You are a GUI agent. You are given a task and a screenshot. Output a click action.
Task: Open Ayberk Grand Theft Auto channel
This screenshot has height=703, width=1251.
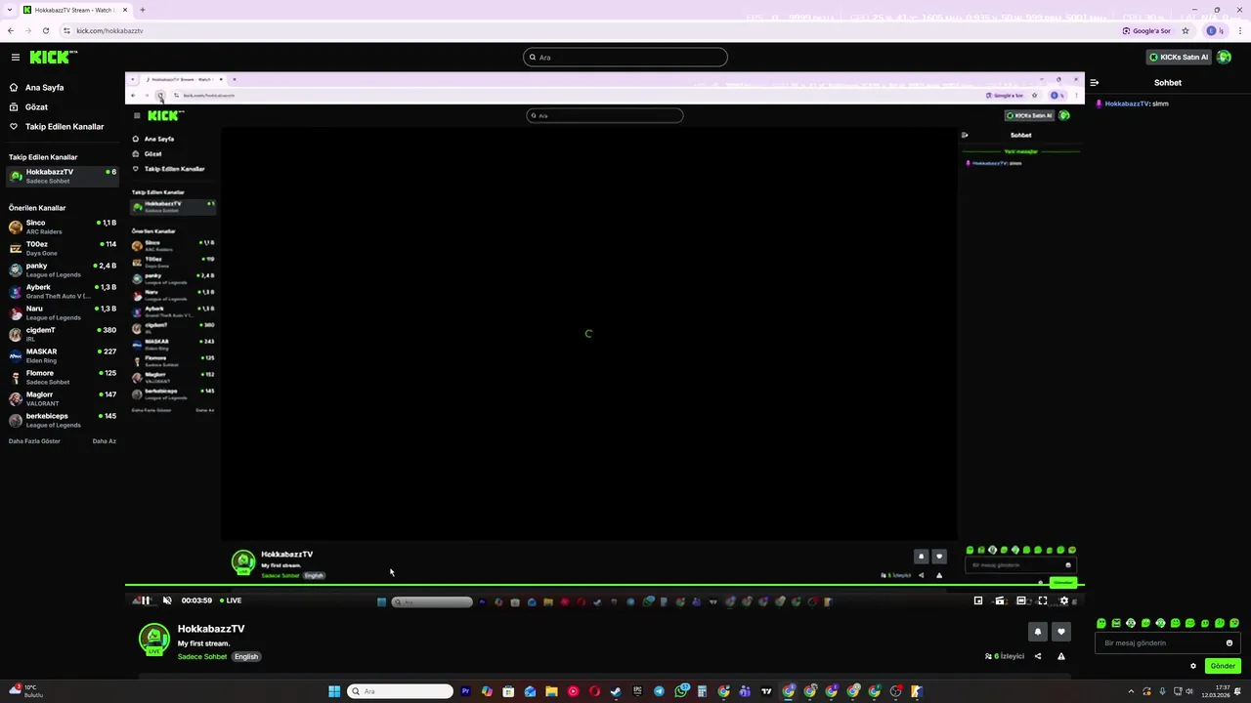[62, 291]
